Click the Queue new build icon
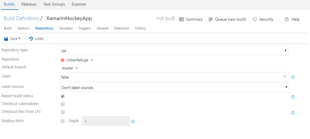Screen dimensions: 310x139 (211, 19)
